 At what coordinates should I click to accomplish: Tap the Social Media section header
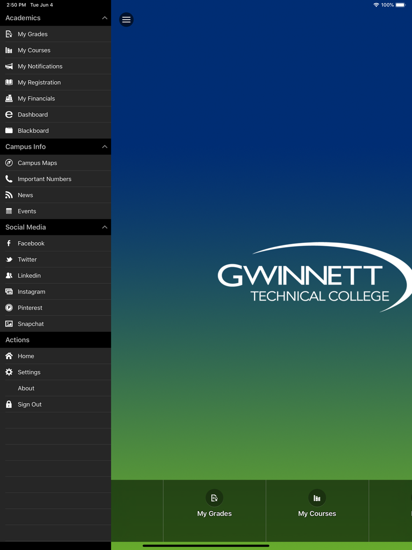pyautogui.click(x=56, y=227)
